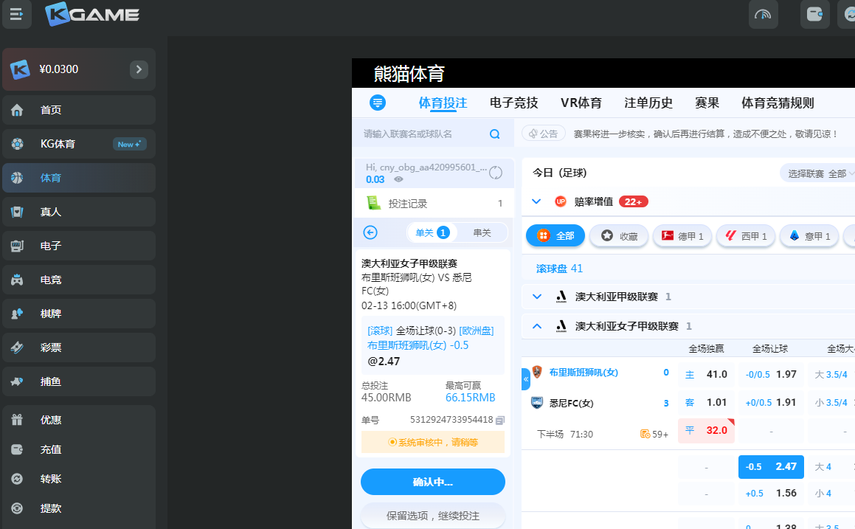The image size is (855, 529).
Task: Click the search magnifier icon
Action: (x=494, y=134)
